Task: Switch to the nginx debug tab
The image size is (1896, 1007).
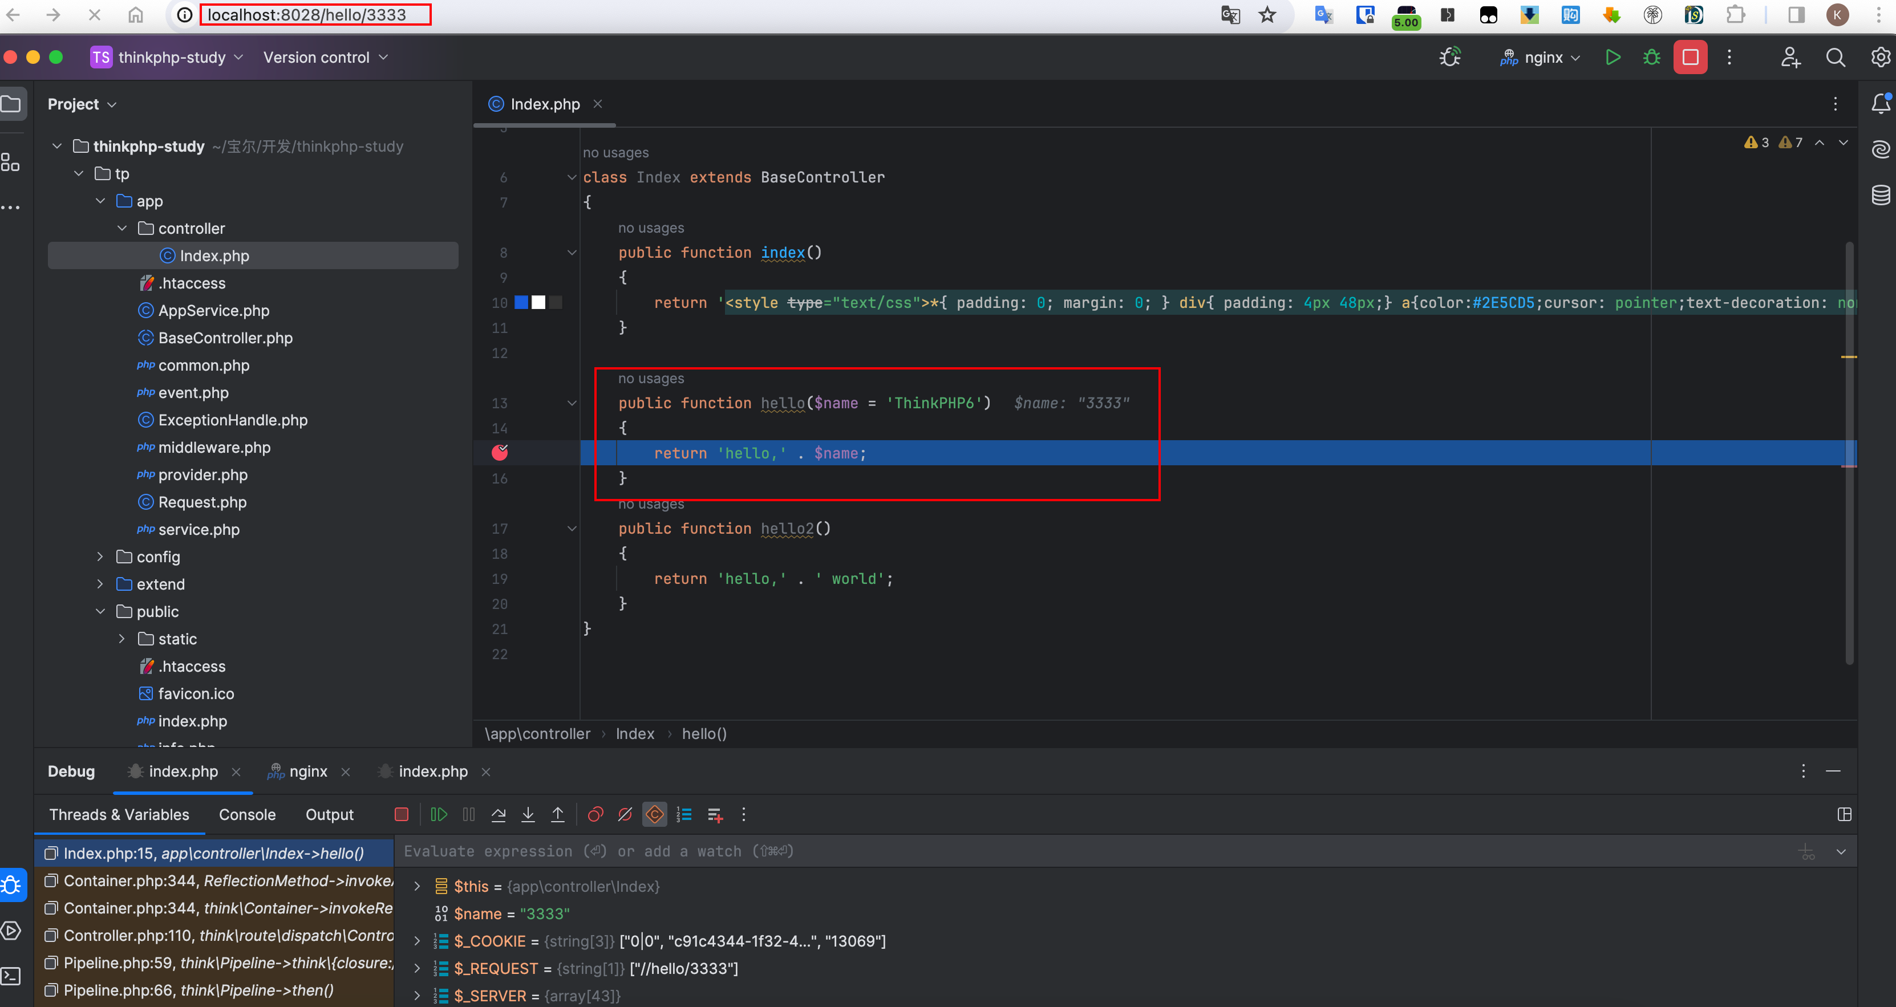Action: 307,771
